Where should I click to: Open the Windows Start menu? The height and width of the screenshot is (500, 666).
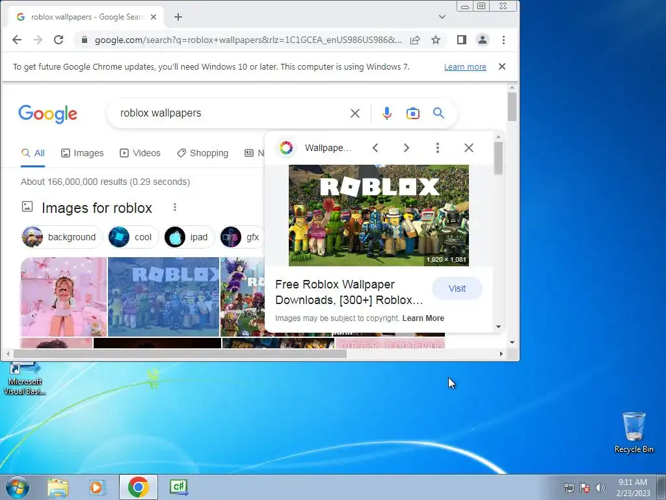18,487
